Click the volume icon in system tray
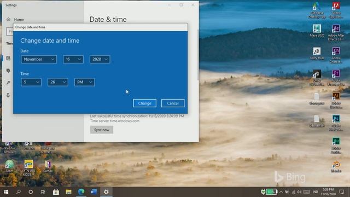The height and width of the screenshot is (197, 350). [299, 192]
